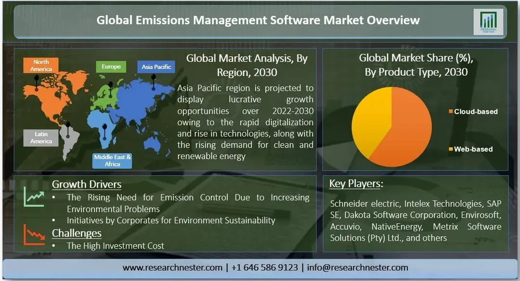Open the www.researchnester.com link
The width and height of the screenshot is (520, 281).
(x=172, y=268)
